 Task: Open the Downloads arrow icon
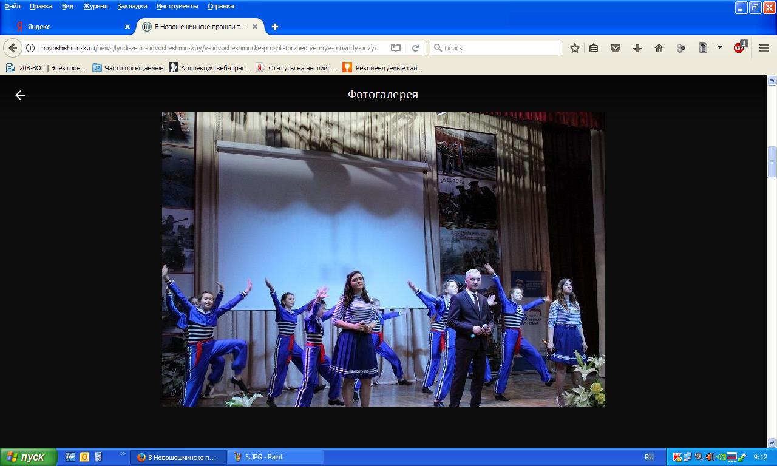[637, 48]
